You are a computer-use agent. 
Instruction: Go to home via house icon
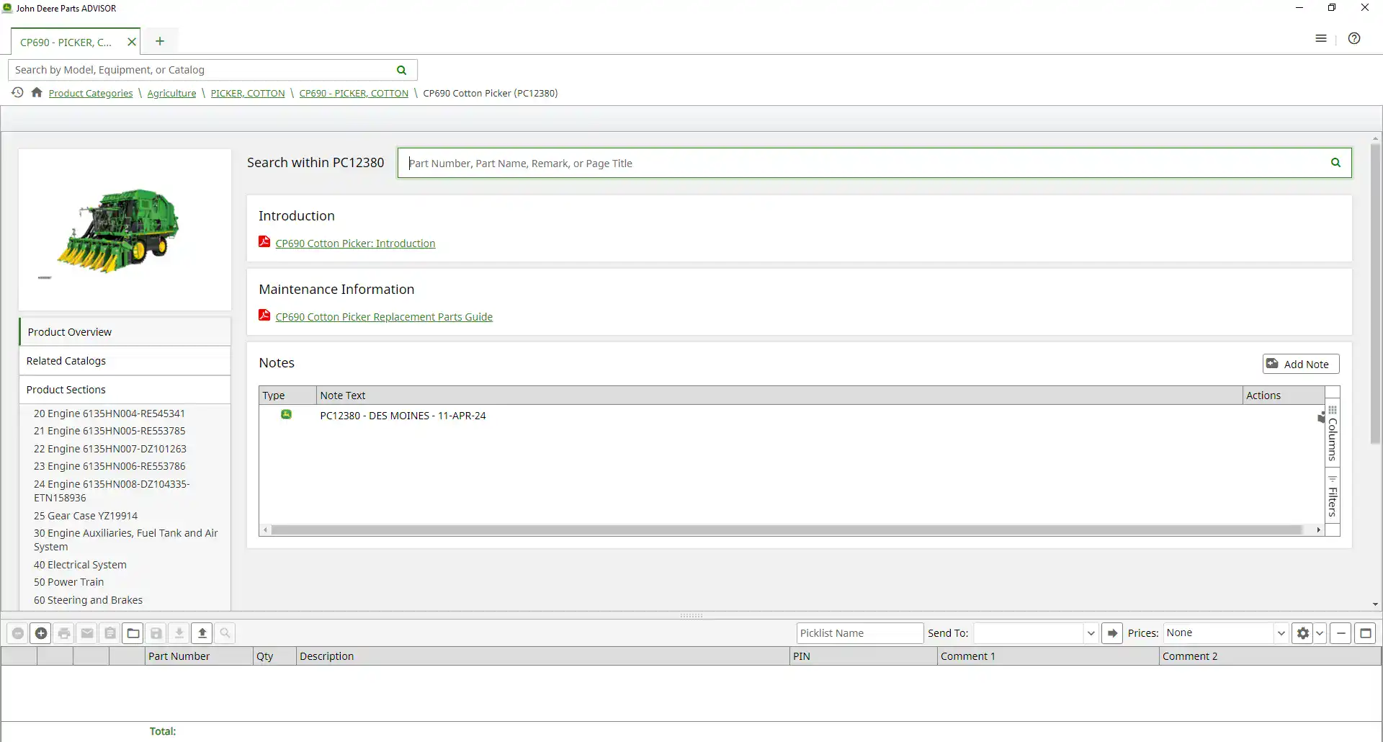pyautogui.click(x=37, y=92)
